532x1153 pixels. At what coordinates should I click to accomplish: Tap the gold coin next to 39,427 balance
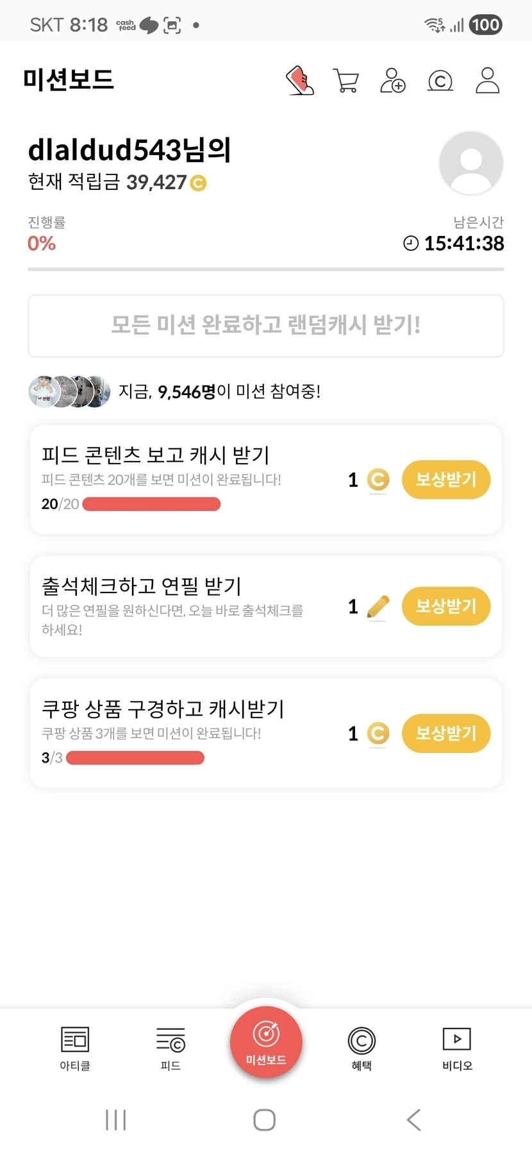pos(199,183)
